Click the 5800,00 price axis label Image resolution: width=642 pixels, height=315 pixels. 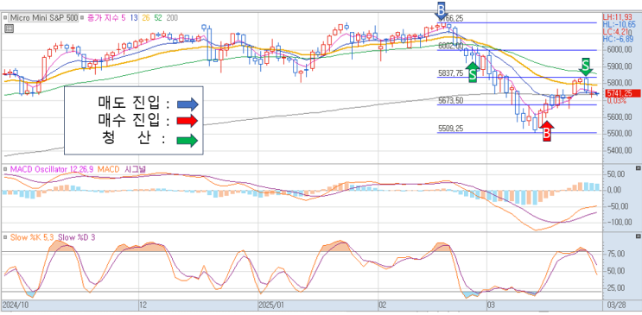pyautogui.click(x=620, y=83)
